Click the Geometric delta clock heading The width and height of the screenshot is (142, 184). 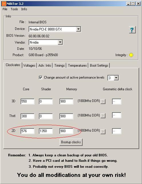117,89
